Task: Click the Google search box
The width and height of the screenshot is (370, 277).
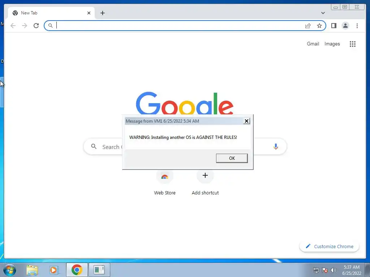Action: pos(185,146)
